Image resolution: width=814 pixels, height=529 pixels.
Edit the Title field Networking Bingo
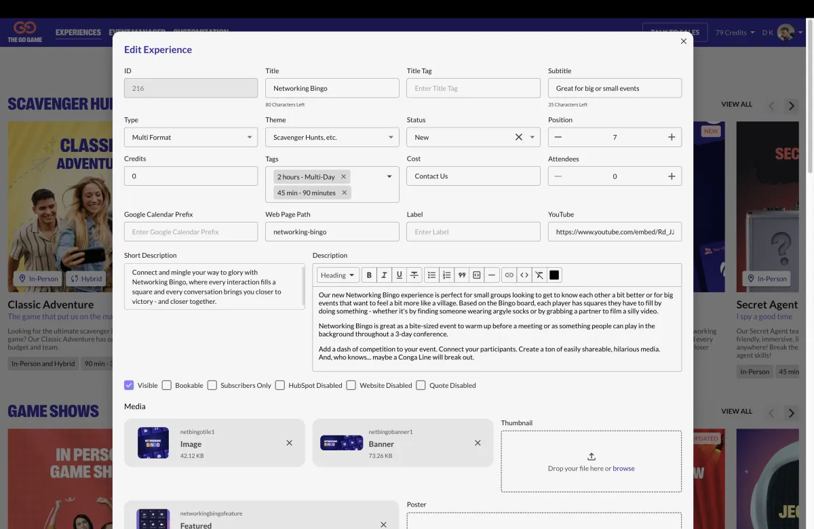(x=332, y=88)
